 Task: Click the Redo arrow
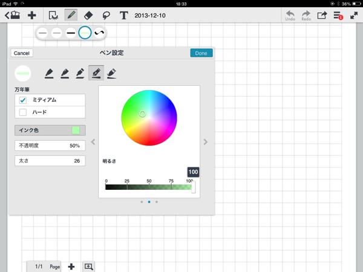click(306, 15)
